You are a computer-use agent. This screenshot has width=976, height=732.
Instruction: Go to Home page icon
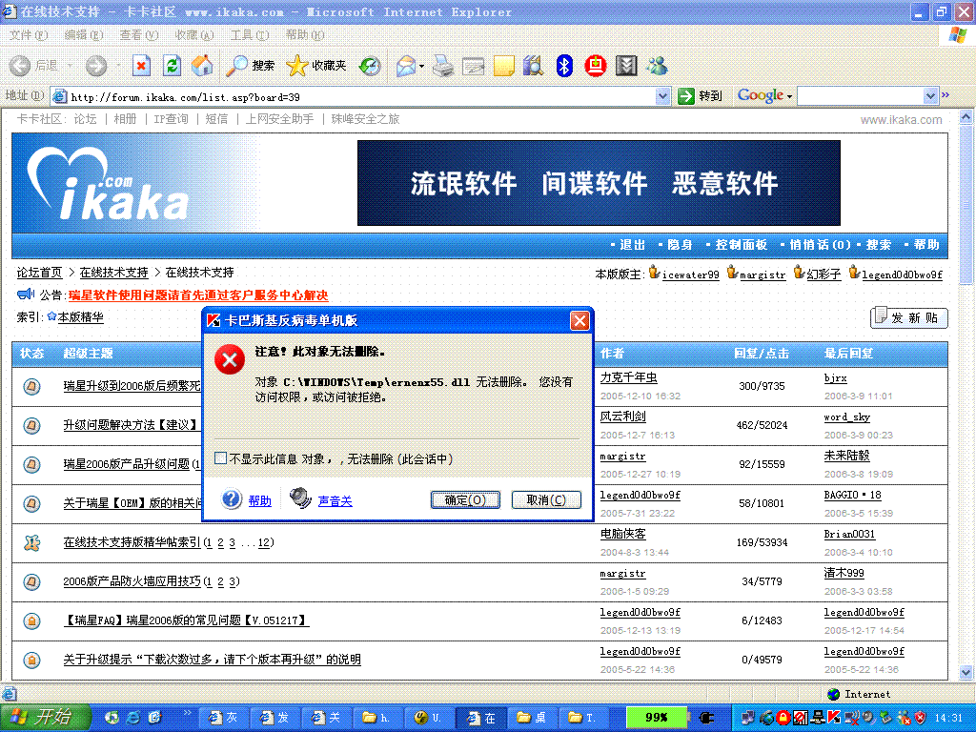pyautogui.click(x=202, y=66)
